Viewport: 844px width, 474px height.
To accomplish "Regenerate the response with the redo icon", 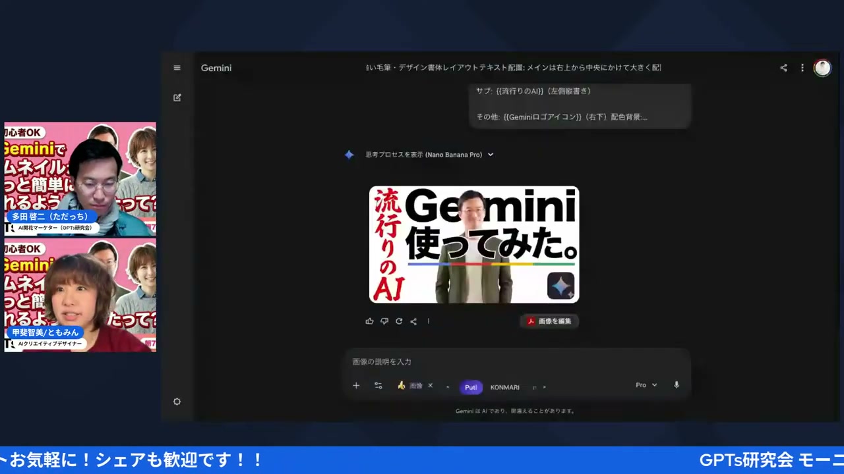I will (x=399, y=321).
